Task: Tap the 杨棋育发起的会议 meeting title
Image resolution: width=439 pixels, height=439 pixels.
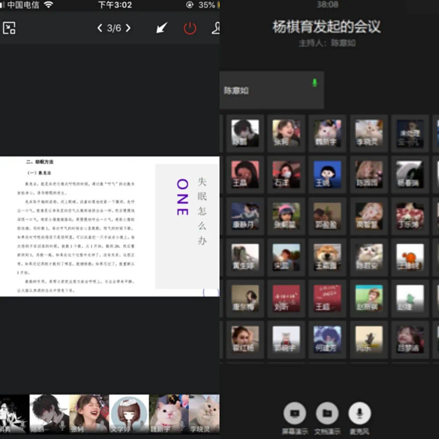Action: (x=327, y=27)
